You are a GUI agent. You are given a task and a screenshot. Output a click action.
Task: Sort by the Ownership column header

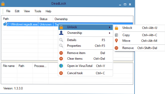coord(93,19)
